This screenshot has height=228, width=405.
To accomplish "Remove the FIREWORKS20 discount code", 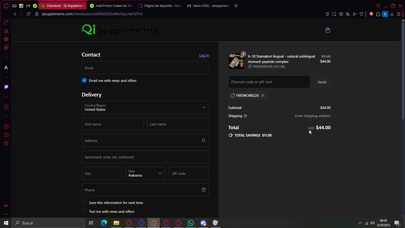I will pyautogui.click(x=263, y=96).
